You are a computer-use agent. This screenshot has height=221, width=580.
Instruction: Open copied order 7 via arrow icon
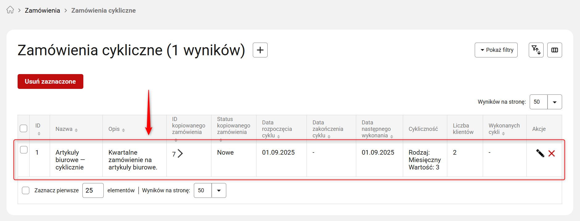click(x=180, y=153)
